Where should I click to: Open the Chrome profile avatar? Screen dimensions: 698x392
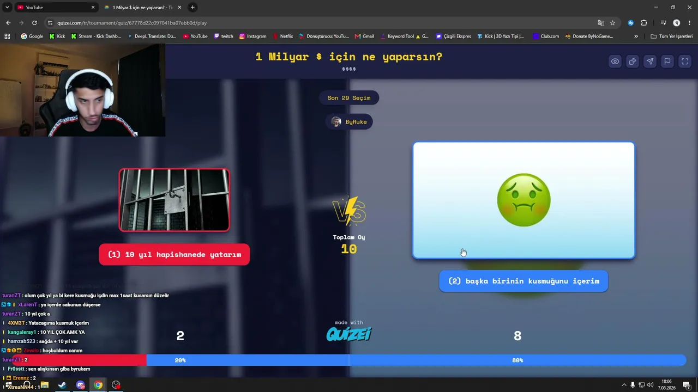click(676, 23)
